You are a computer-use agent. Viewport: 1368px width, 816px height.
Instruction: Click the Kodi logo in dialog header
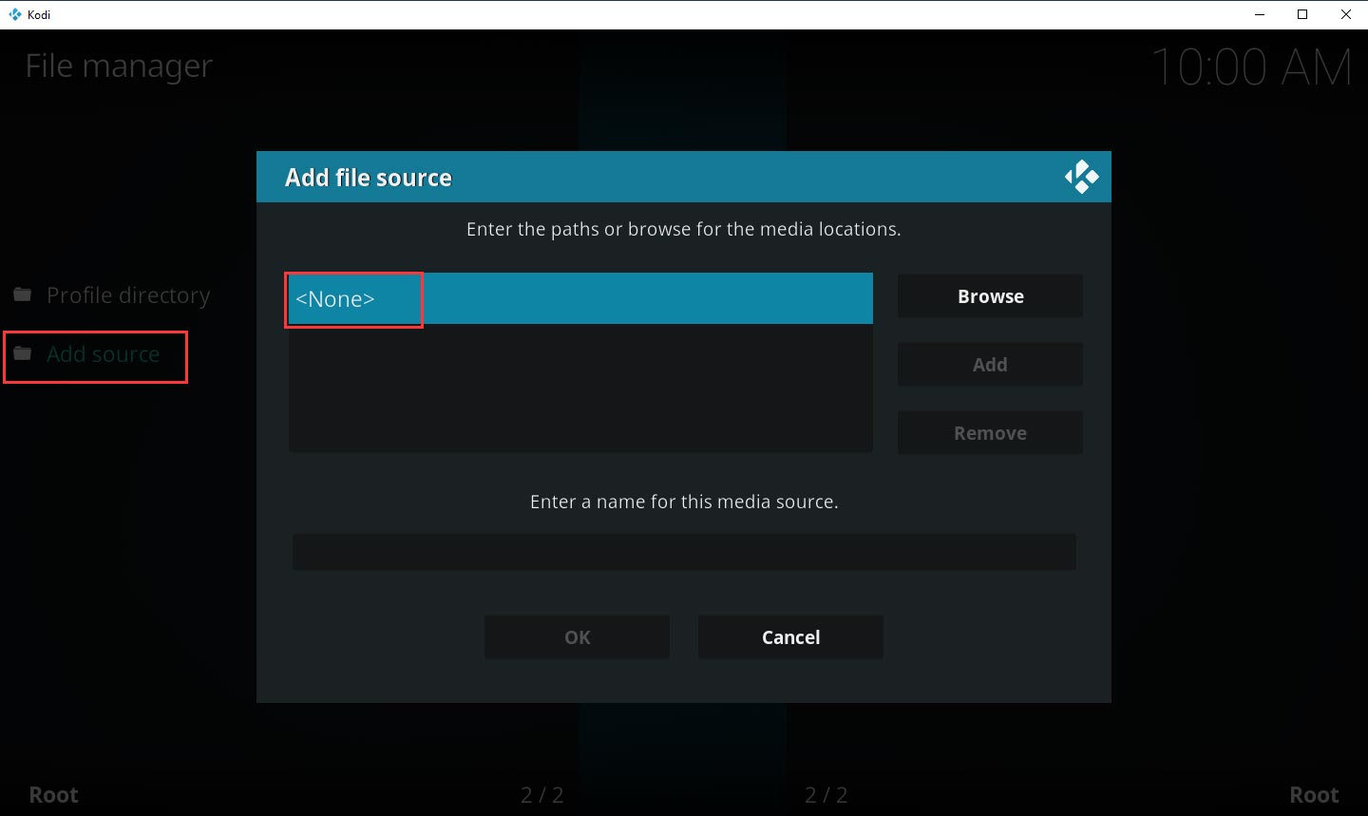click(x=1081, y=177)
